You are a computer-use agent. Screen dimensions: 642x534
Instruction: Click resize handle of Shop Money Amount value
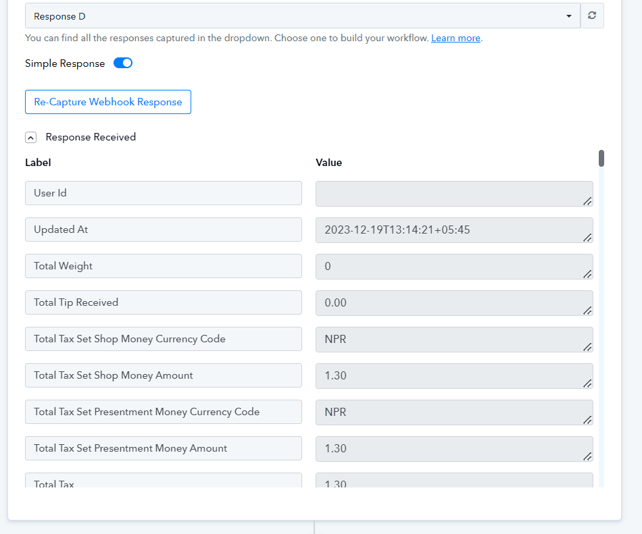(x=587, y=383)
